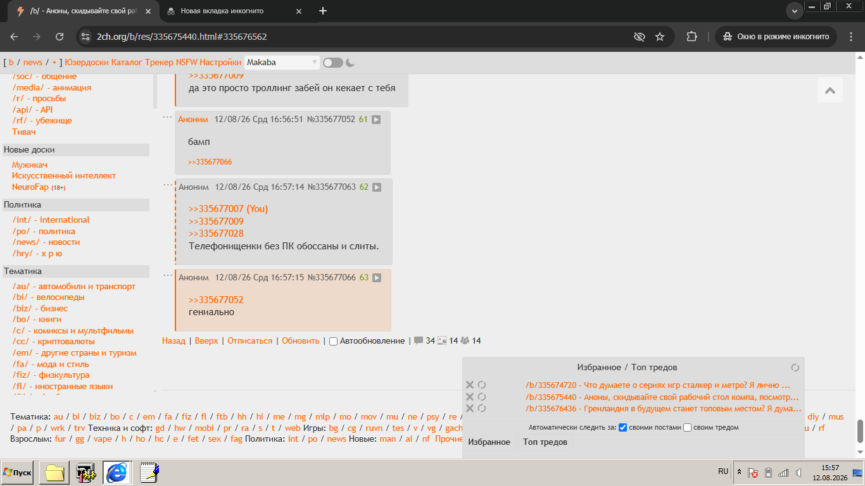
Task: Open Настройки in the top menu
Action: [x=220, y=62]
